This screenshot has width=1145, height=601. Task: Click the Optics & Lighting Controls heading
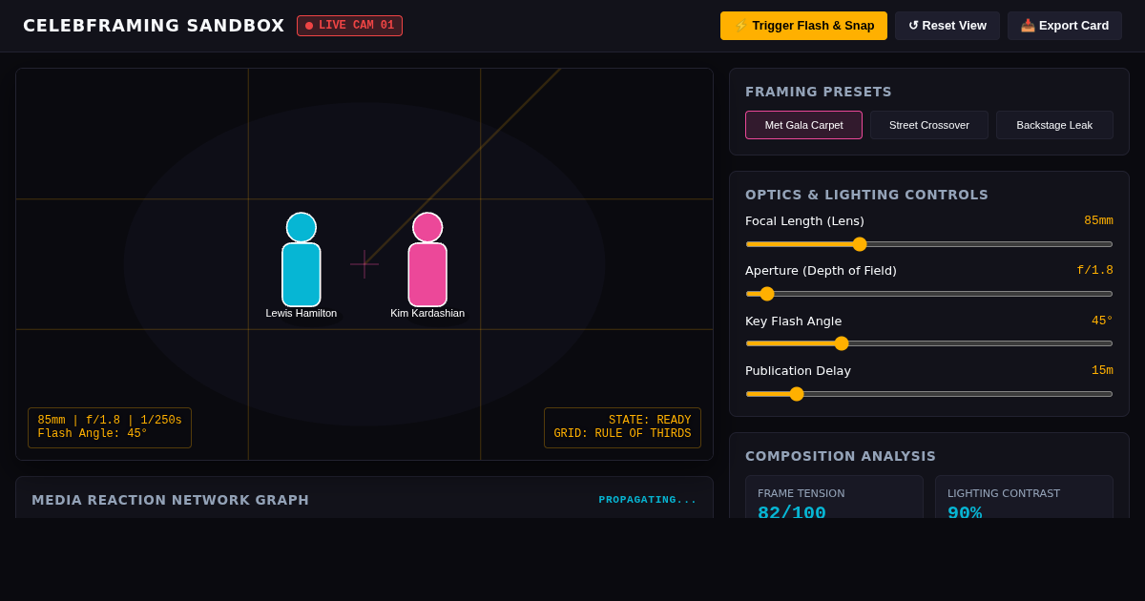click(x=866, y=195)
